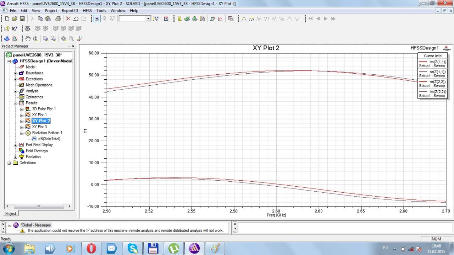Select XY Plot 3 in the tree
The width and height of the screenshot is (454, 255).
click(39, 127)
